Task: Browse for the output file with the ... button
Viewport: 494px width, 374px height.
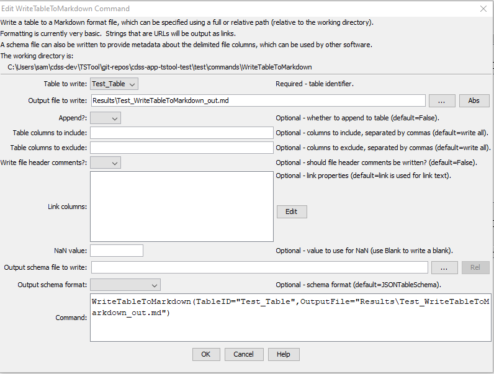Action: tap(442, 100)
